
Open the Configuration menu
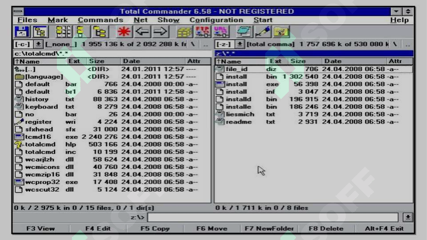point(216,20)
